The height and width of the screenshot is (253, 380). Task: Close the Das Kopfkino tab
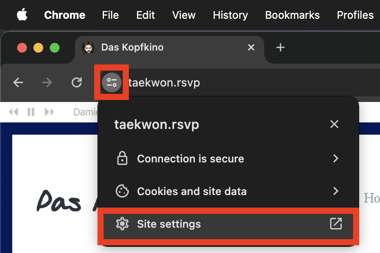click(251, 47)
